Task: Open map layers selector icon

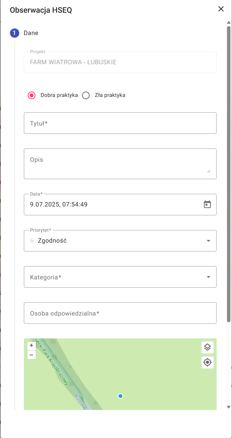Action: [207, 347]
